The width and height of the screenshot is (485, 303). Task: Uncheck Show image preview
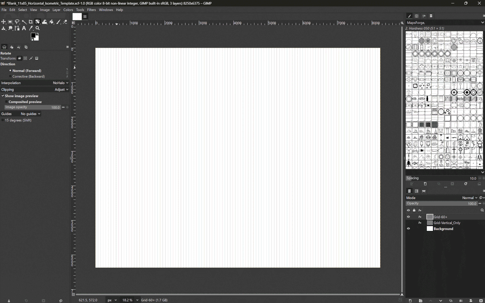(x=3, y=96)
